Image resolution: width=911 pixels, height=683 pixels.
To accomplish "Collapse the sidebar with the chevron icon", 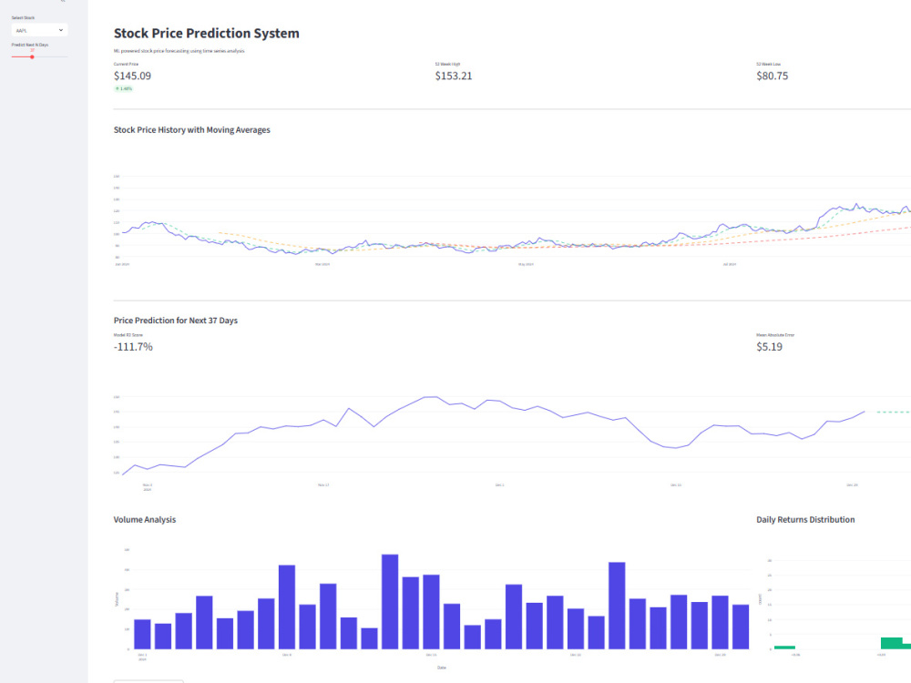I will [63, 1].
